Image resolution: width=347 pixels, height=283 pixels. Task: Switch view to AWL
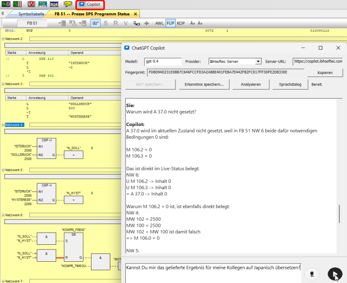(x=159, y=23)
